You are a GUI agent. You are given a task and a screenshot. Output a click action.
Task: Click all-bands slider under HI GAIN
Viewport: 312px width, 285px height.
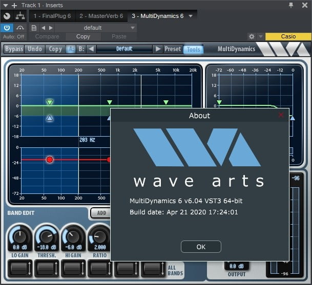pyautogui.click(x=73, y=269)
